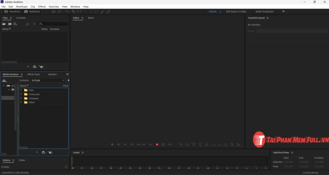Open the Files panel menu
Image resolution: width=329 pixels, height=175 pixels.
click(x=11, y=18)
